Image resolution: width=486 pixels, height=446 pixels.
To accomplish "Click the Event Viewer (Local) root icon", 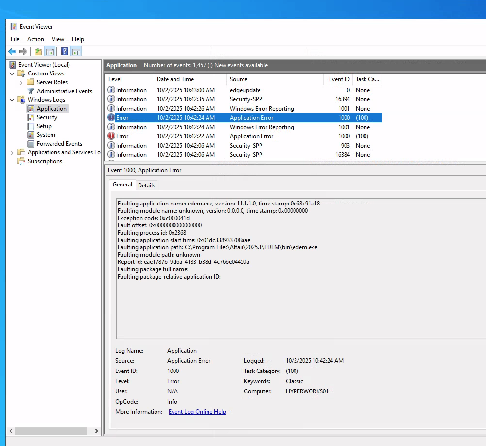I will tap(13, 65).
